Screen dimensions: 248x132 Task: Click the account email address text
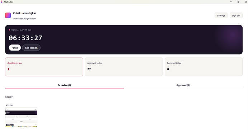[24, 19]
